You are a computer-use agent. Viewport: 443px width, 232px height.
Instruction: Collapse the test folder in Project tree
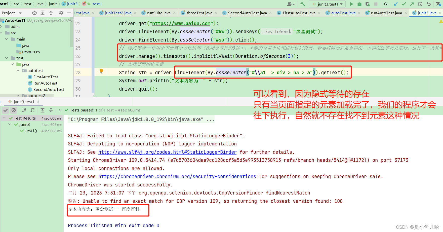point(7,58)
